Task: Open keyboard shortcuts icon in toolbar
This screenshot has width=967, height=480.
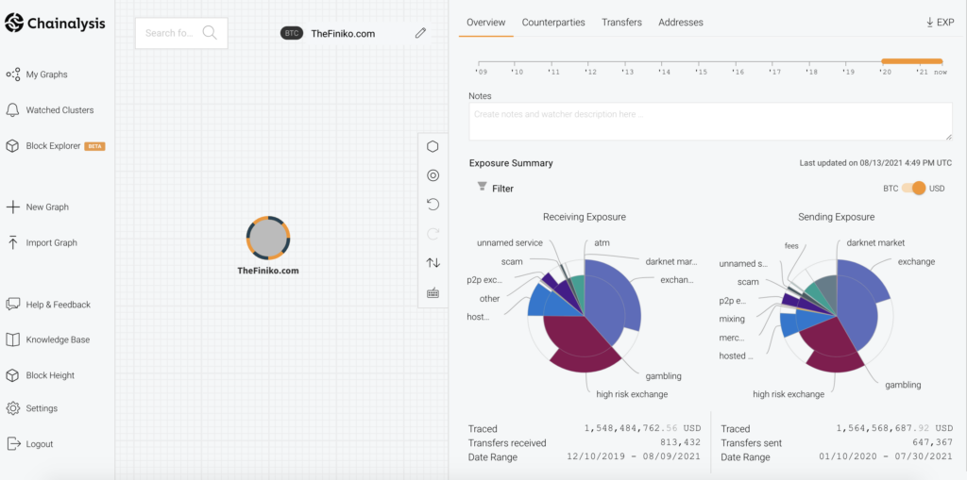Action: click(x=433, y=292)
